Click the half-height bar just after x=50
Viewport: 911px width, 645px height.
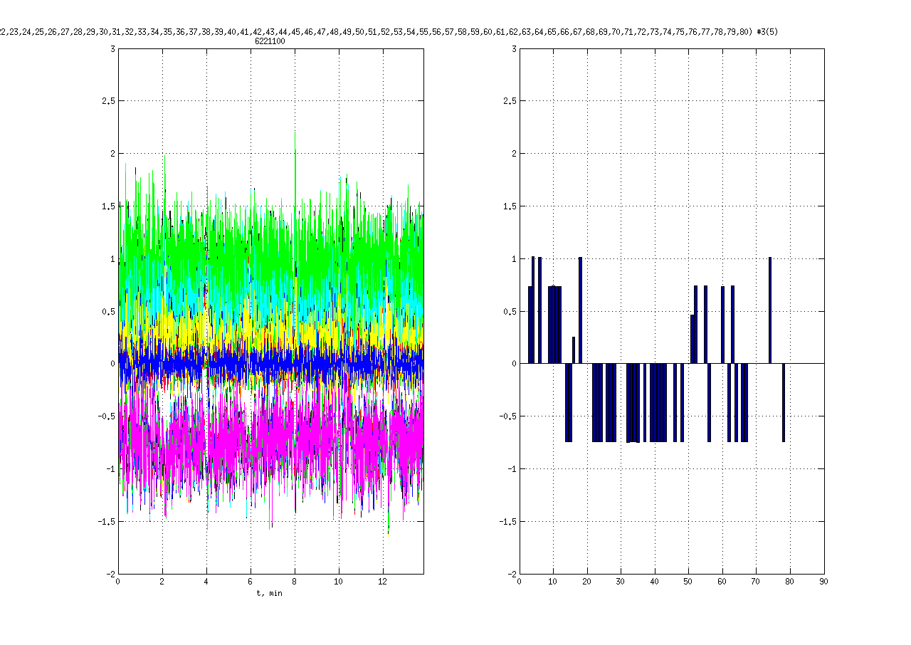pos(692,339)
